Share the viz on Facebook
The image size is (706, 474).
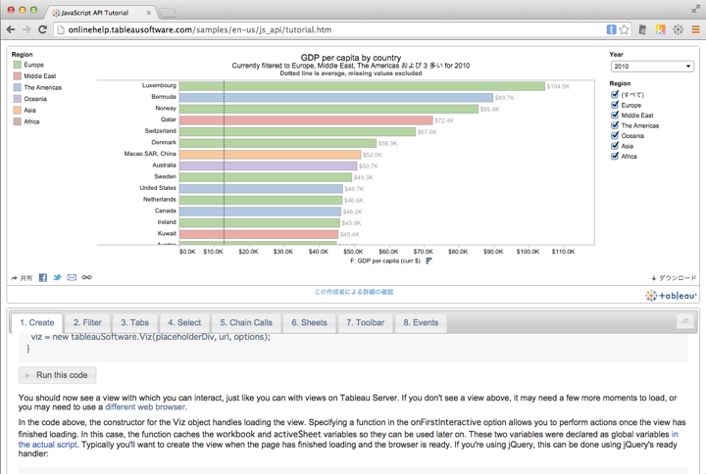coord(43,277)
